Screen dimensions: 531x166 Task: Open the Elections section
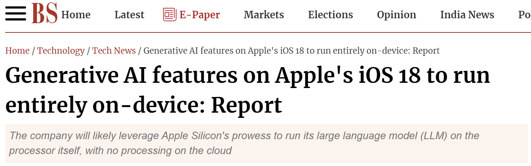[x=330, y=15]
